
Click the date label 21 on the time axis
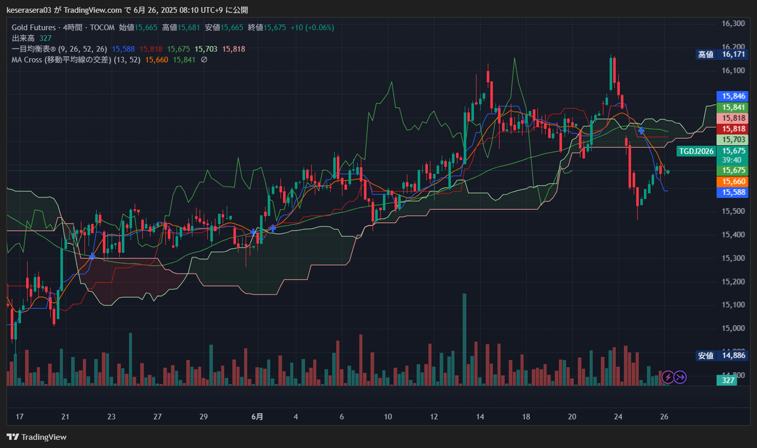click(65, 417)
